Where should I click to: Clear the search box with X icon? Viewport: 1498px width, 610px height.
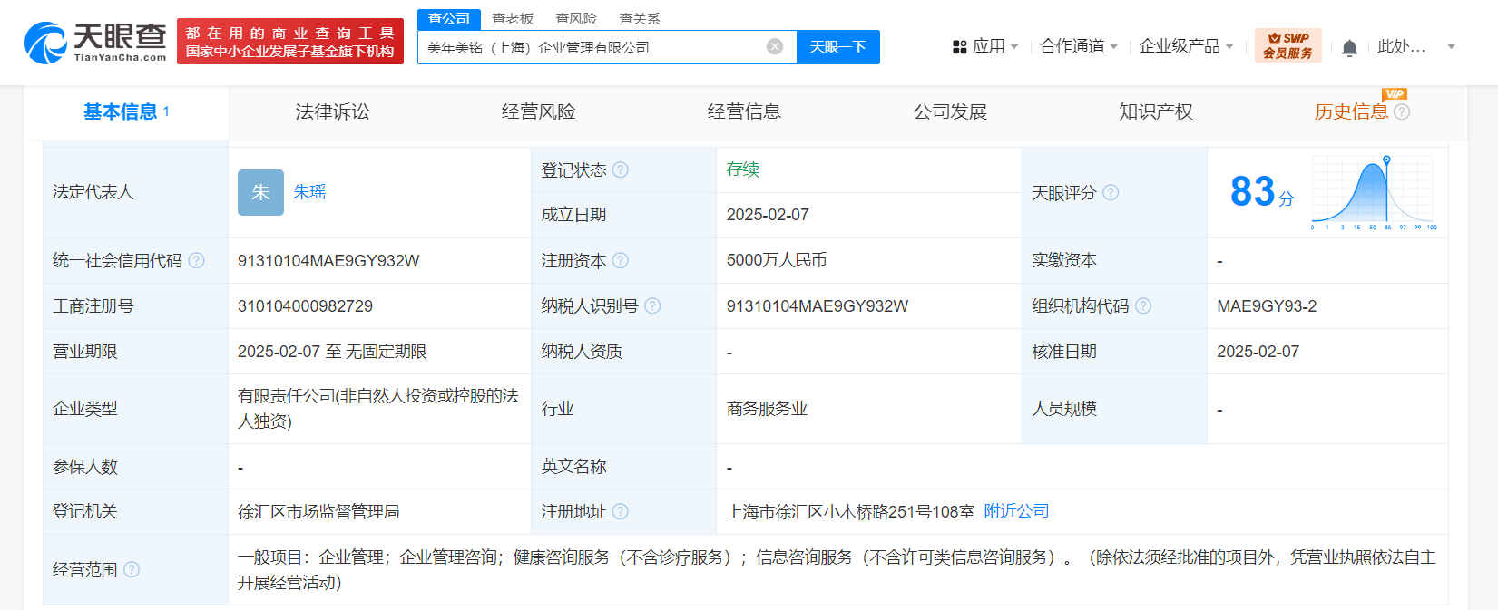775,47
